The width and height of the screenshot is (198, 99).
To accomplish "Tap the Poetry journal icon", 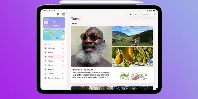I will click(45, 65).
